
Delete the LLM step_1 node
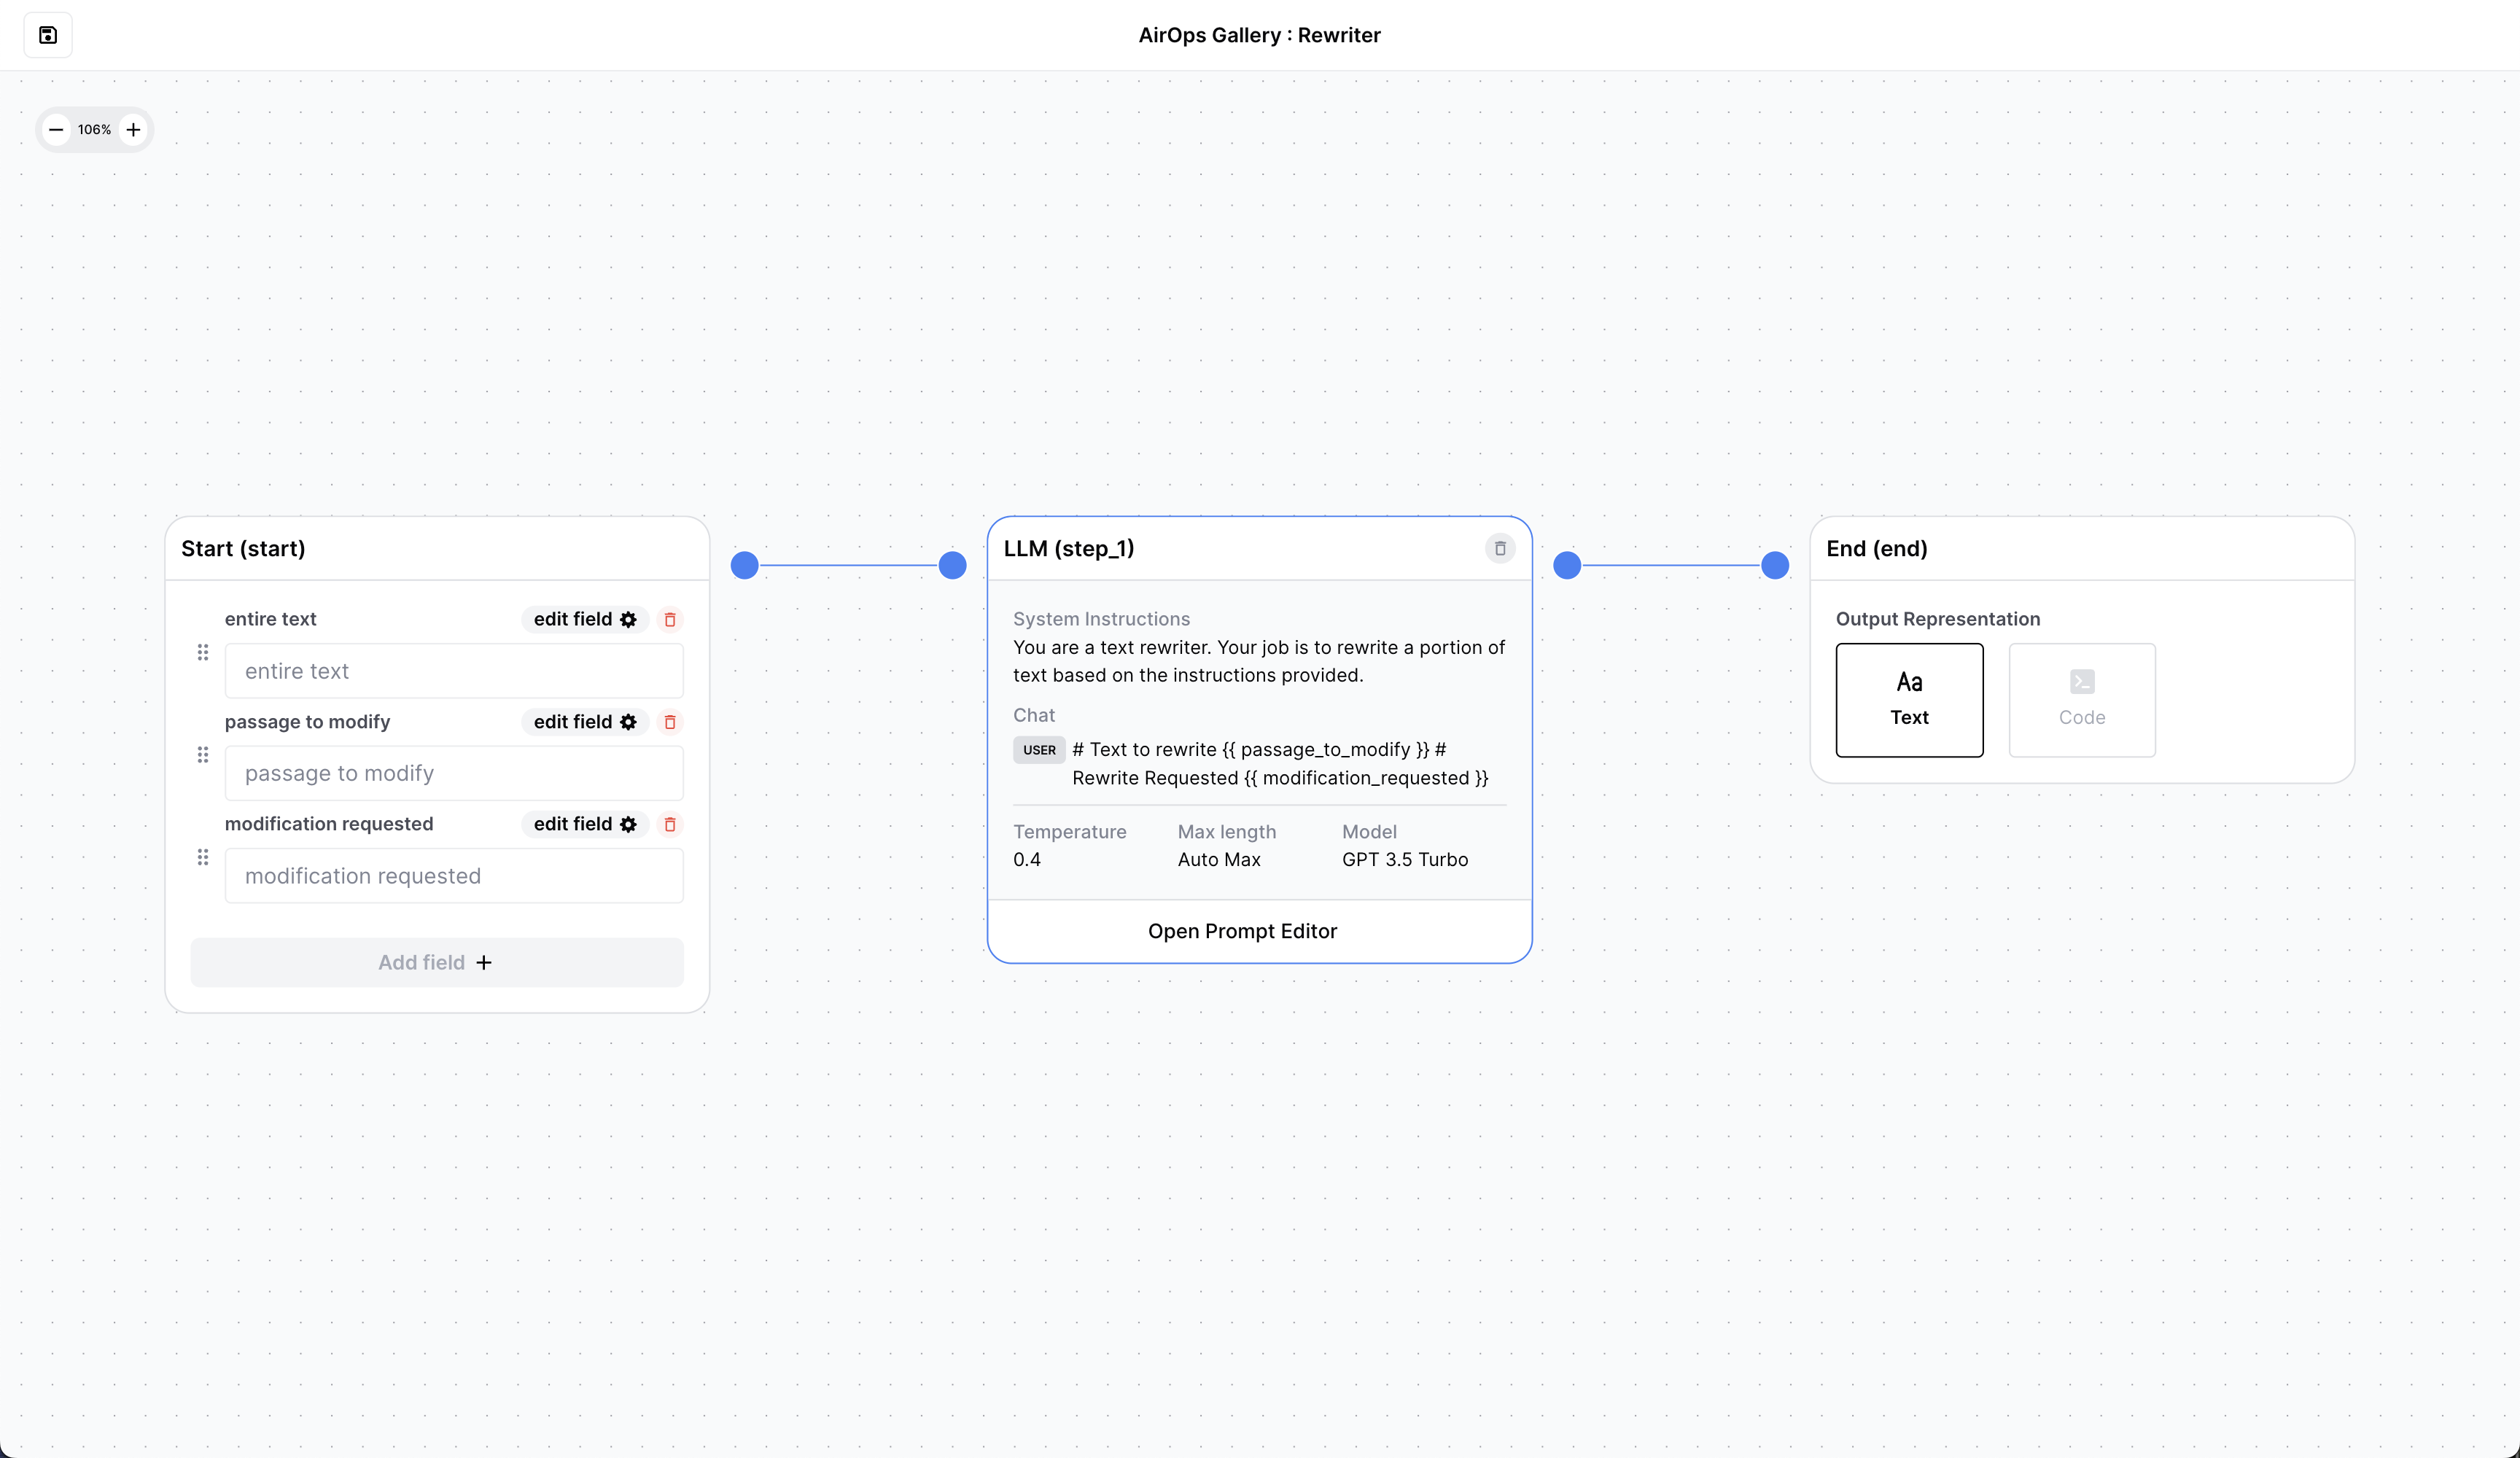tap(1500, 548)
